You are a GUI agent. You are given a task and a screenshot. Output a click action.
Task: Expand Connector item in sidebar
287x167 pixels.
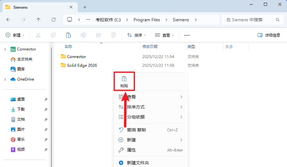click(x=5, y=49)
